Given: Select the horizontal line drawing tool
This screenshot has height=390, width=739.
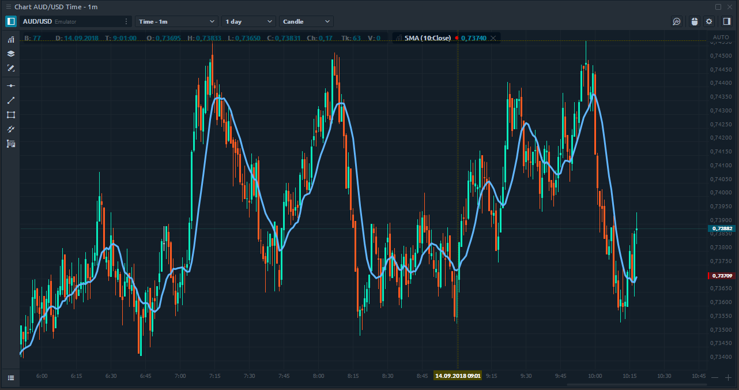Looking at the screenshot, I should tap(11, 85).
